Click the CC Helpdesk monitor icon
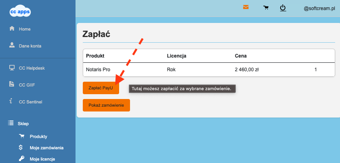 12,68
